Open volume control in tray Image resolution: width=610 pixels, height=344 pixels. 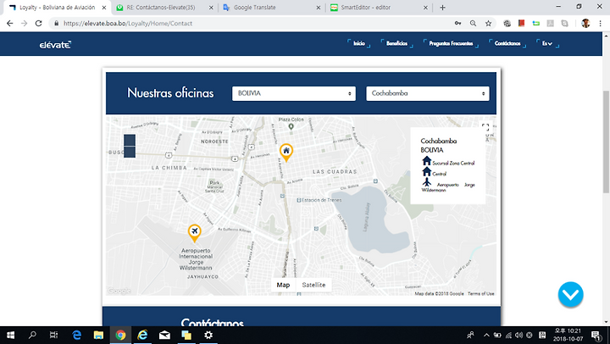[518, 335]
